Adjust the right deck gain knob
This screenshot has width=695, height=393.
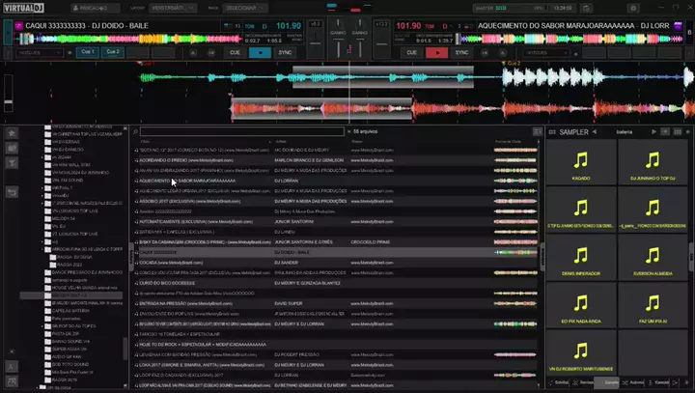click(359, 24)
